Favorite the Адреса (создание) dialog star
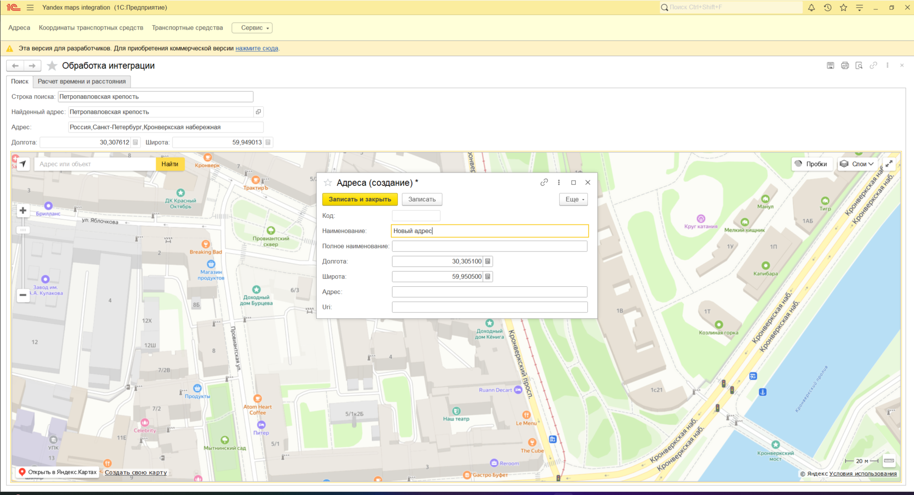Viewport: 914px width, 495px height. coord(328,183)
